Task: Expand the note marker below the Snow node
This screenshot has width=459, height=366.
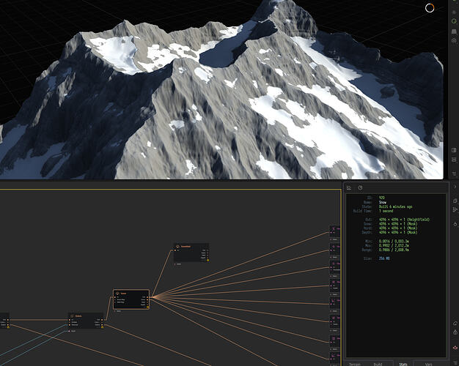Action: click(x=114, y=311)
